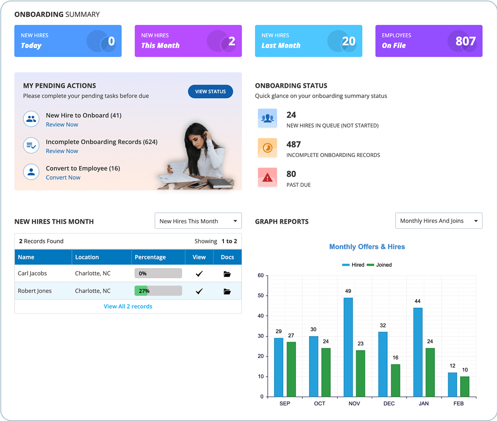Viewport: 497px width, 421px height.
Task: Click the Convert to Employee person icon
Action: pyautogui.click(x=31, y=172)
